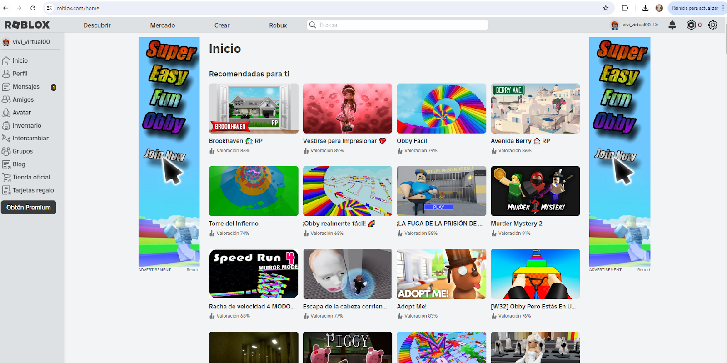Open Vestirse para Impresionar thumbnail
The width and height of the screenshot is (727, 363).
coord(348,108)
